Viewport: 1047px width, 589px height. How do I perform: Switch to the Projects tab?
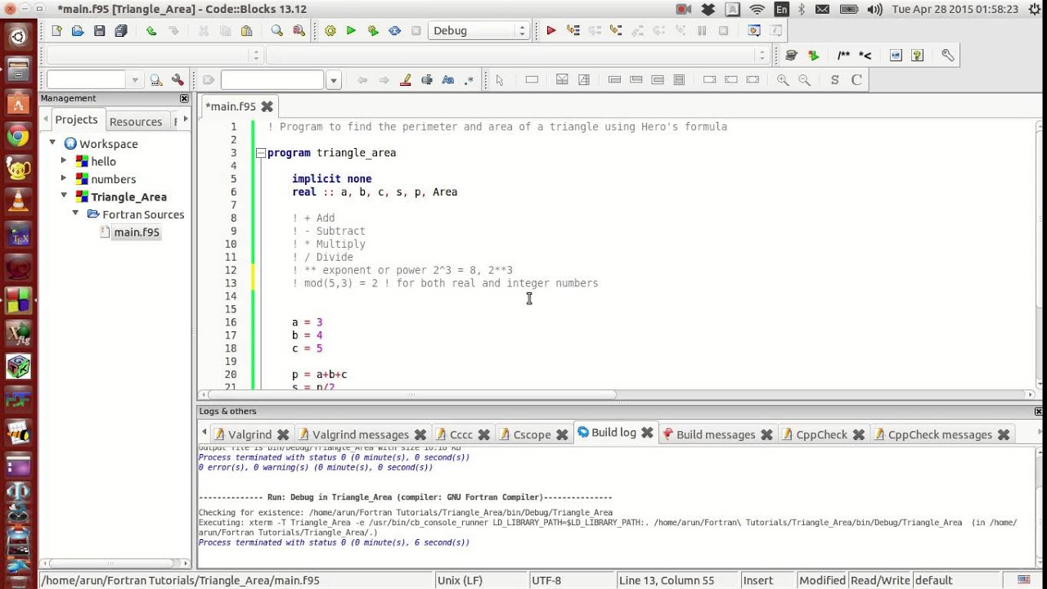click(x=76, y=119)
